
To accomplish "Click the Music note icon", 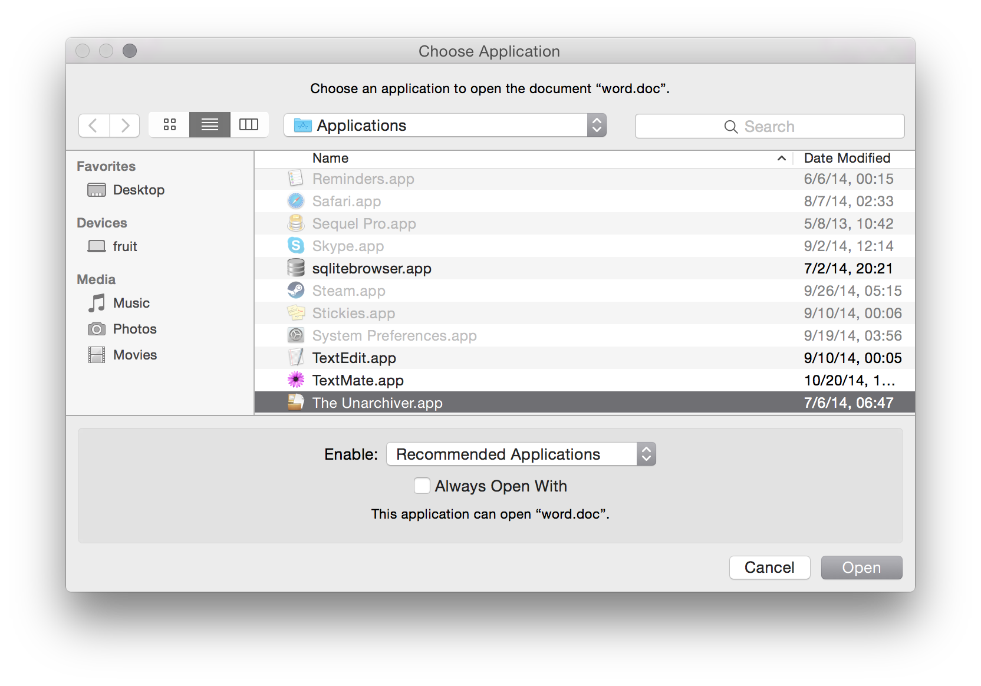I will (97, 303).
